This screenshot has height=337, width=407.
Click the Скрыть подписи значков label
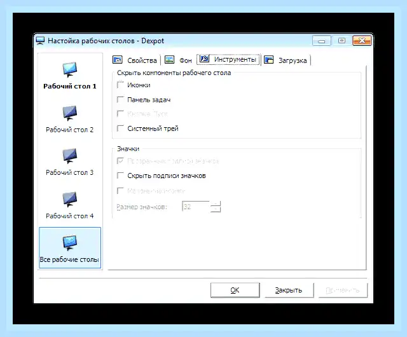pos(167,175)
